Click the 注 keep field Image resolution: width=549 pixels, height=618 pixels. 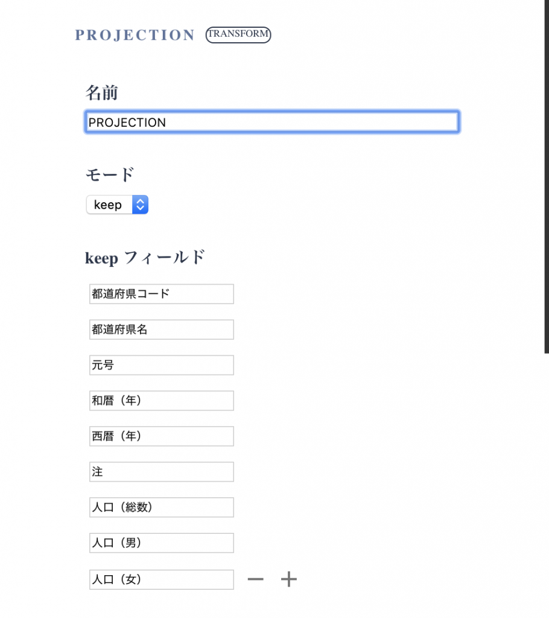pos(161,472)
